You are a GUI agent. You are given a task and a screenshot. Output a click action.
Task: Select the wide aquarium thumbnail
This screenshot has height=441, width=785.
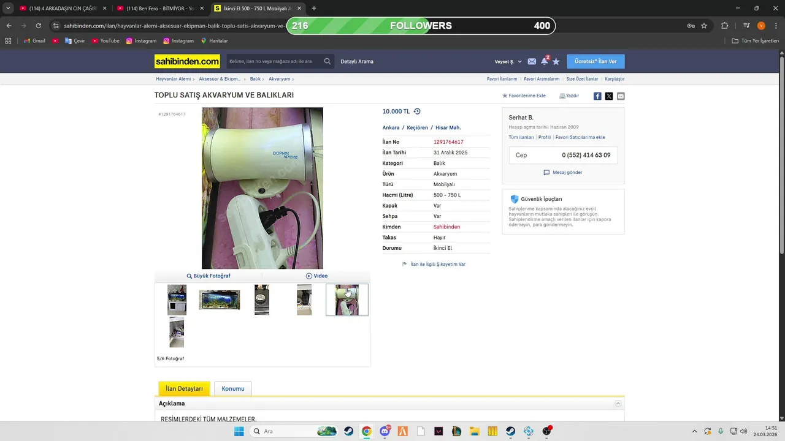220,300
